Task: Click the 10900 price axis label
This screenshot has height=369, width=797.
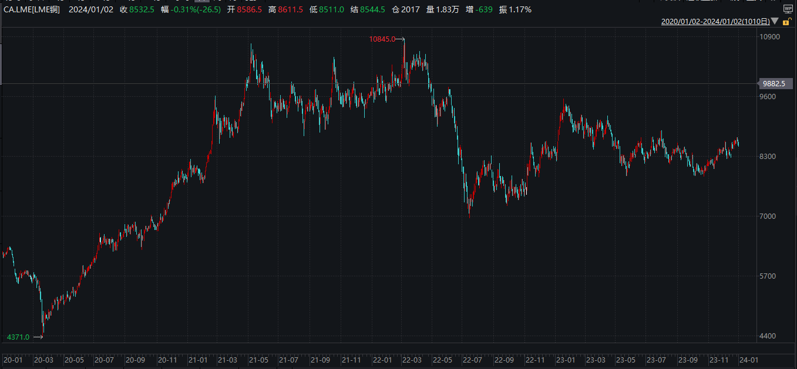Action: click(770, 37)
